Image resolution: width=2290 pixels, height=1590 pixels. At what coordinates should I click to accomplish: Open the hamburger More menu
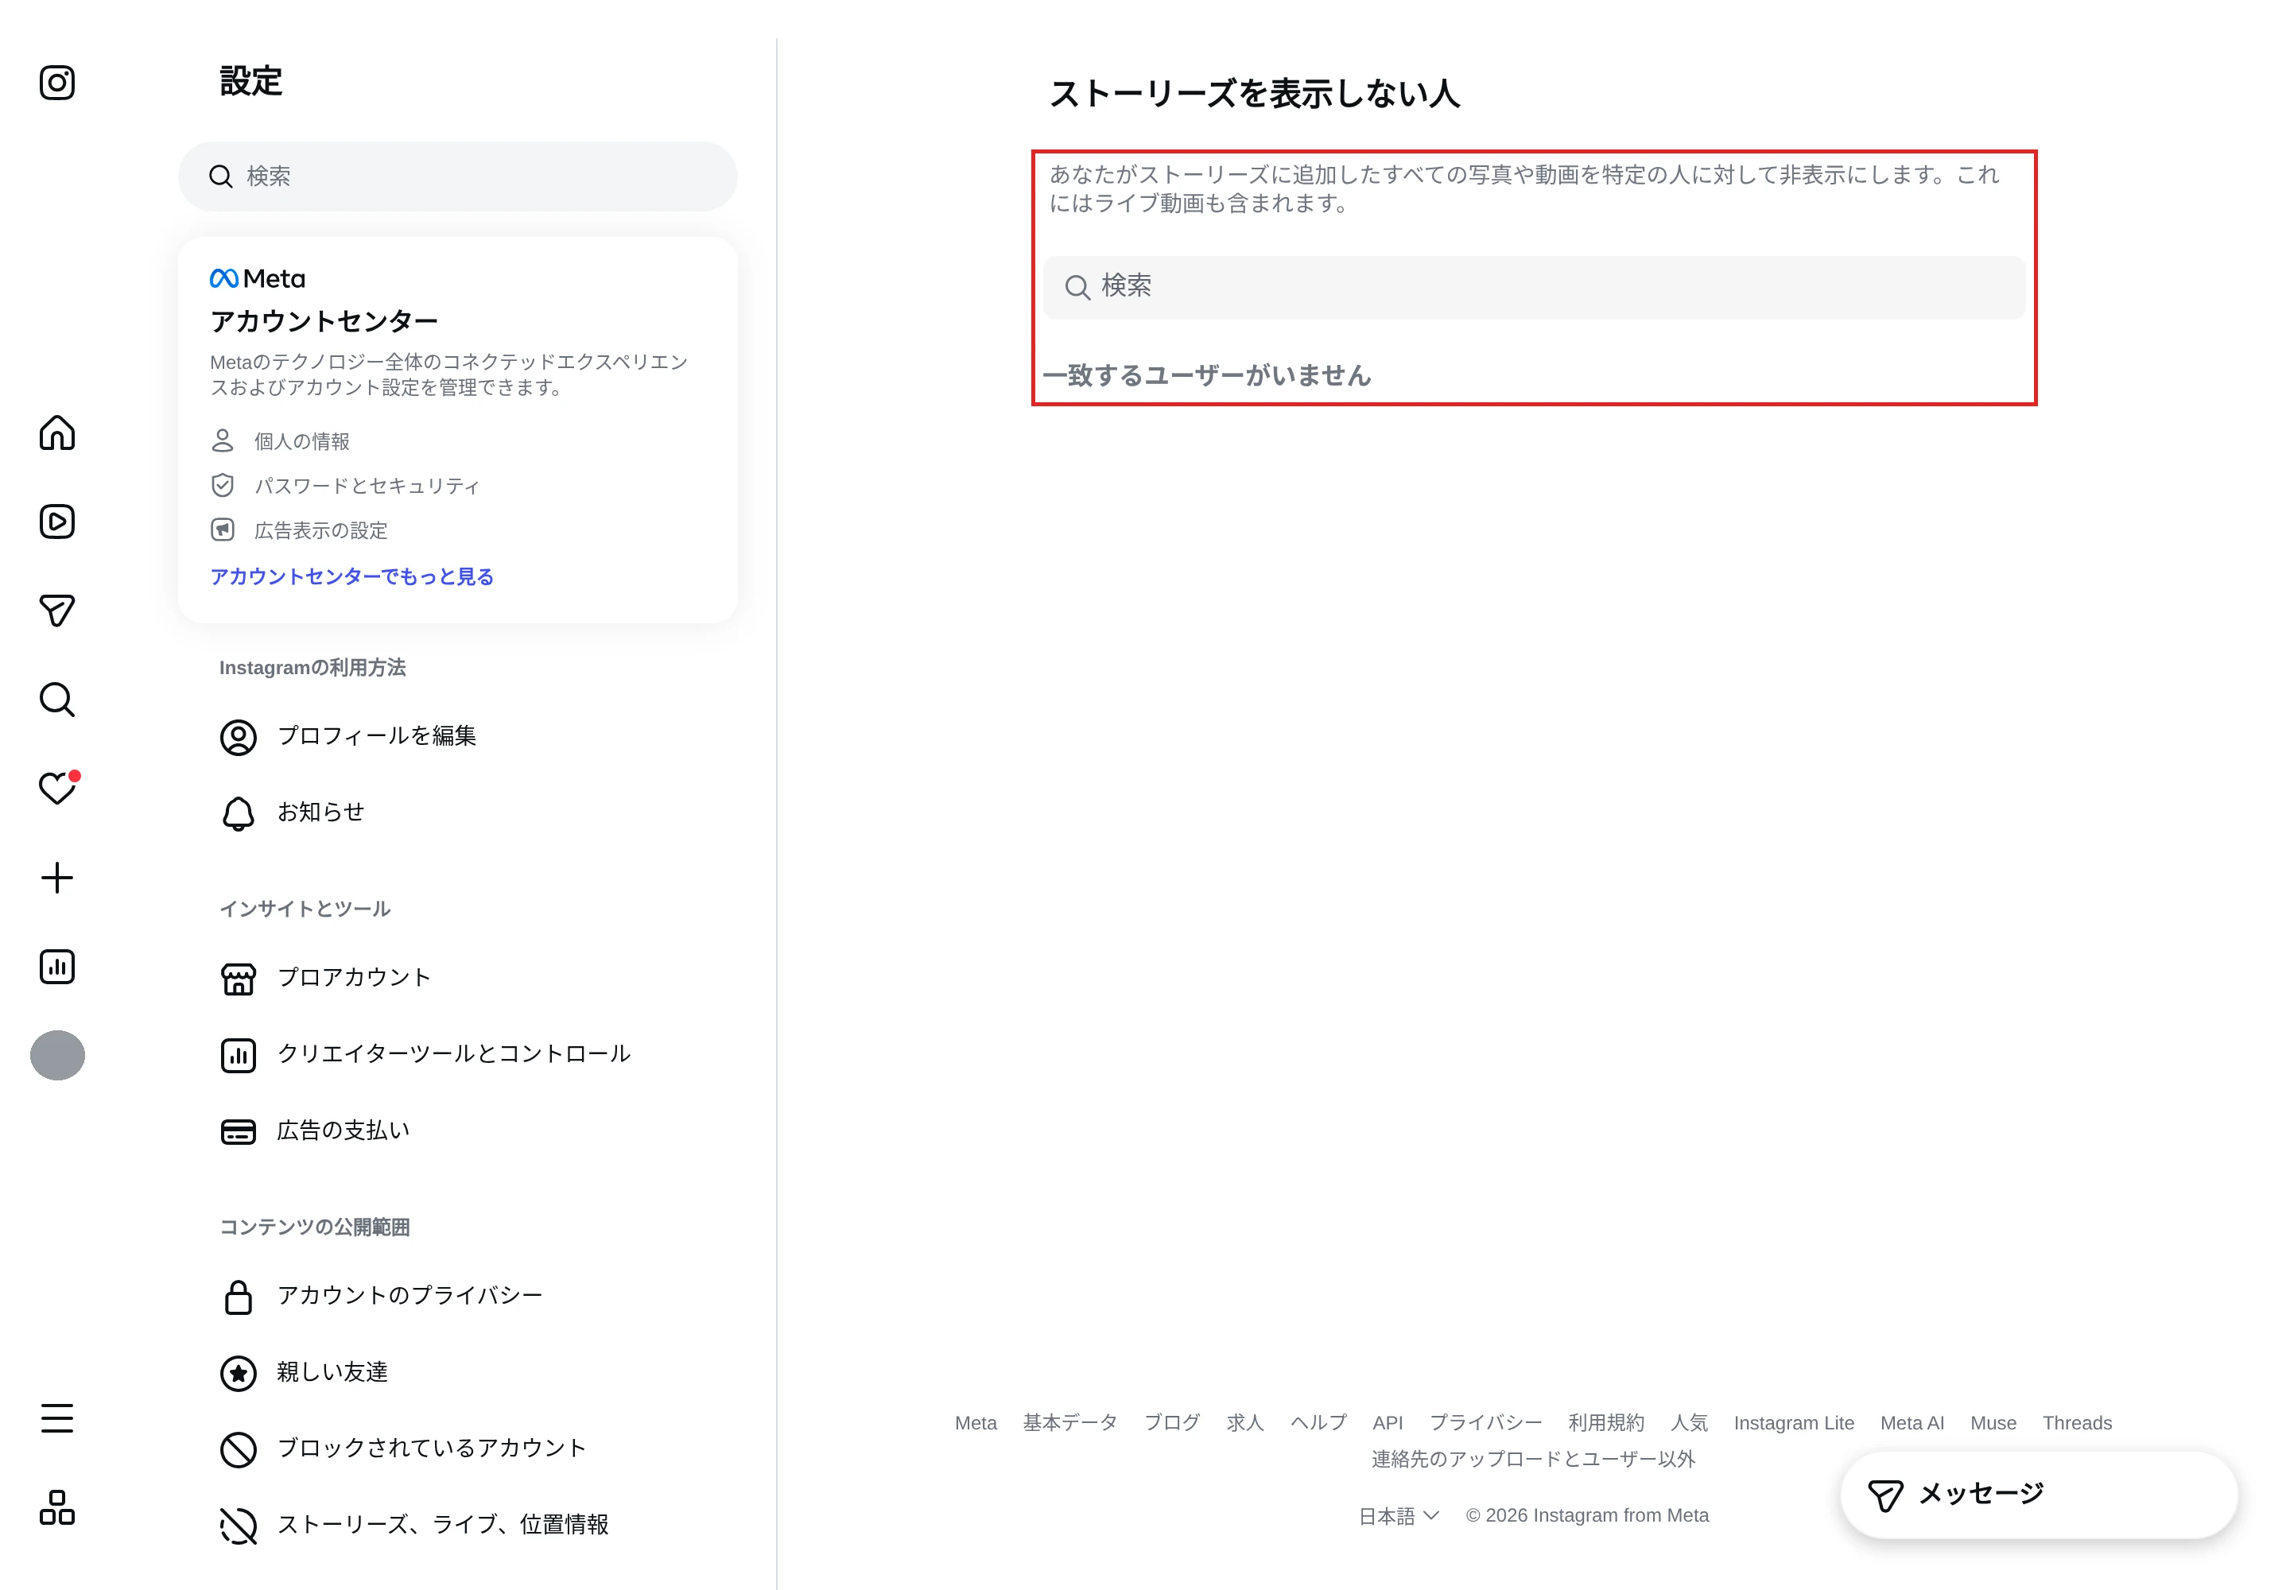[56, 1417]
